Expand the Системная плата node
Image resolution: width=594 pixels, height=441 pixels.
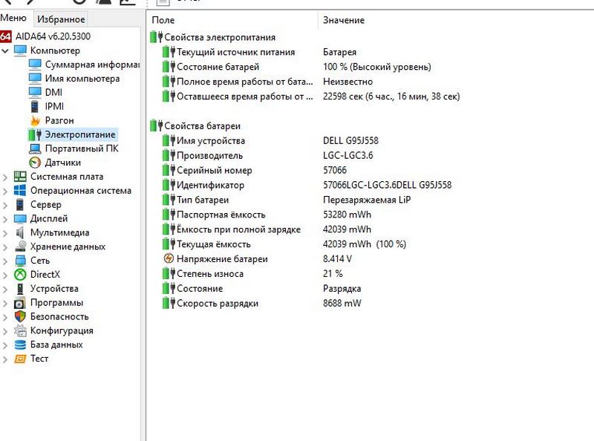tap(6, 177)
